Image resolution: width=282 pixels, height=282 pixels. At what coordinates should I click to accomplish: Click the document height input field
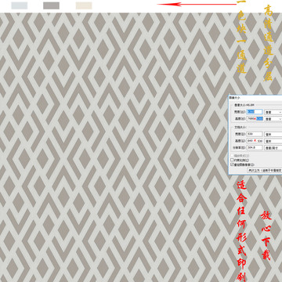coord(255,141)
